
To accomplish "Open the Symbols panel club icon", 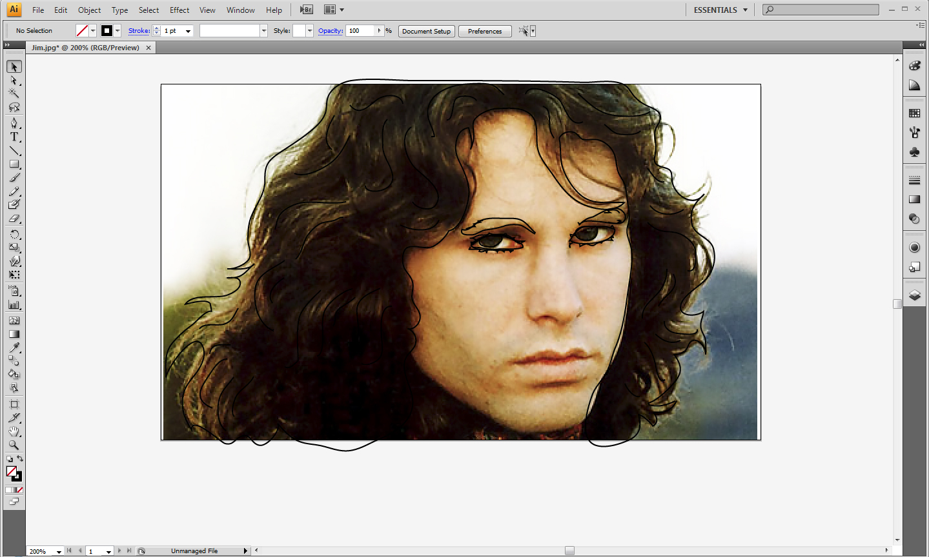I will tap(914, 152).
